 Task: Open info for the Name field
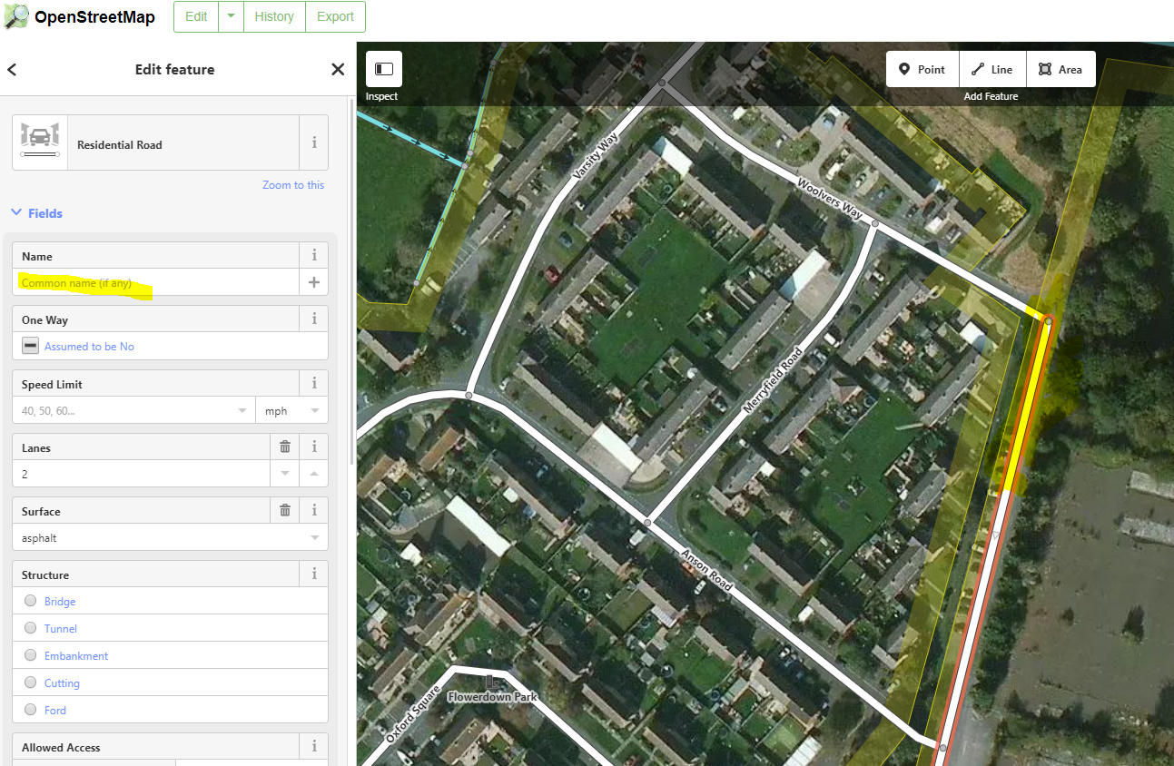314,256
